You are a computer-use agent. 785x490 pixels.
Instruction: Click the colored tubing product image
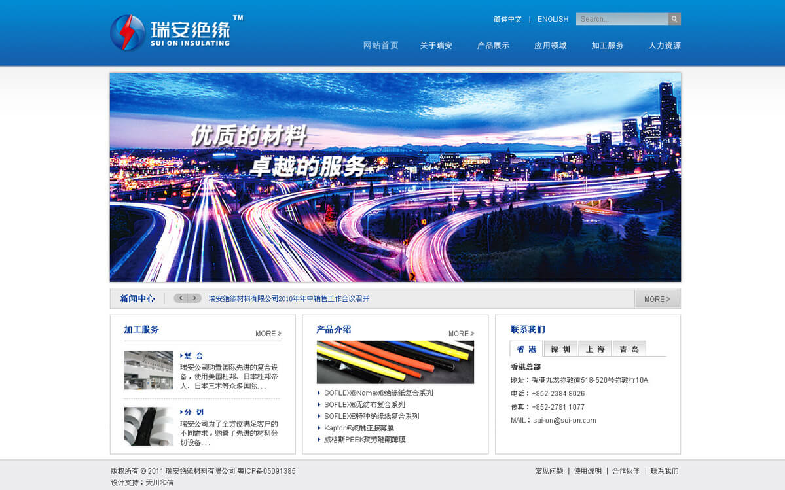click(395, 362)
